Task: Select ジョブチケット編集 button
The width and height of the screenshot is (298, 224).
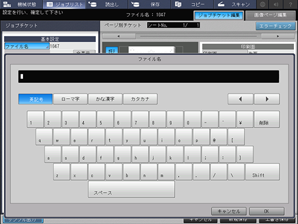Action: [219, 16]
